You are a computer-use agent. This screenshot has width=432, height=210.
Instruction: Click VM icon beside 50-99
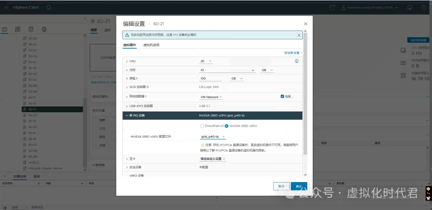tap(24, 92)
